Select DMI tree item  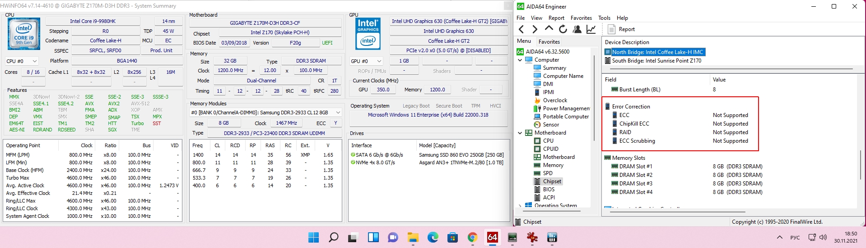(x=543, y=84)
